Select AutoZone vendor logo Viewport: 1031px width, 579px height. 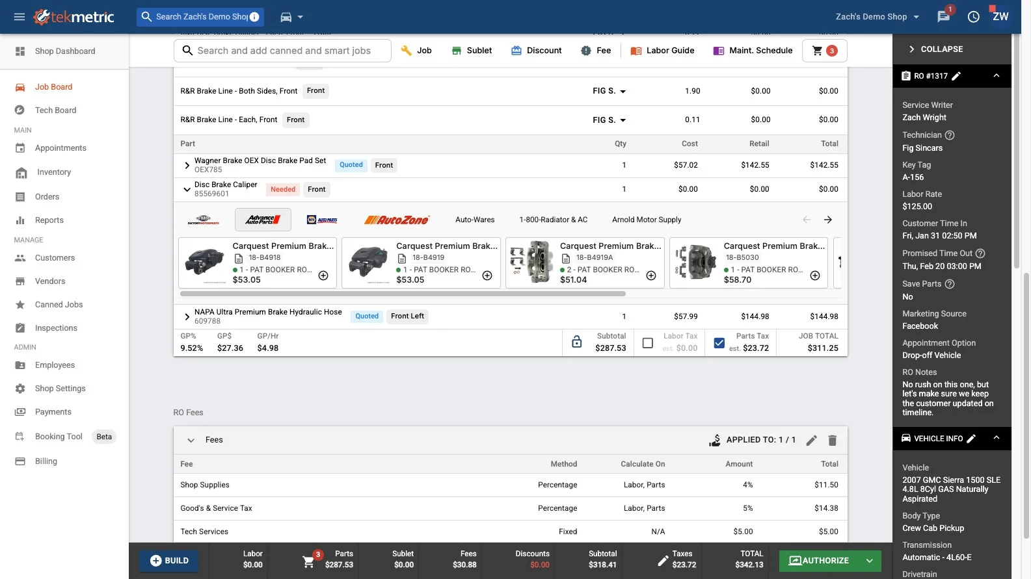point(396,220)
